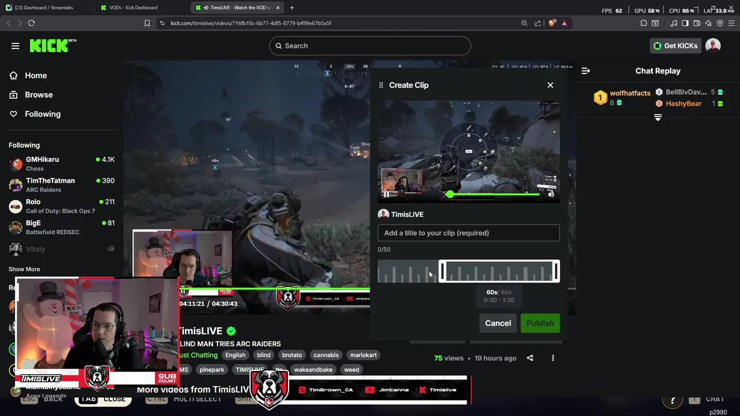Click the Brave Rewards triangle icon
The height and width of the screenshot is (416, 740).
click(x=564, y=23)
